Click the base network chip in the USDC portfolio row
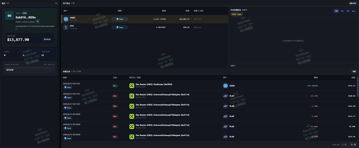This screenshot has height=148, width=359. [x=120, y=19]
